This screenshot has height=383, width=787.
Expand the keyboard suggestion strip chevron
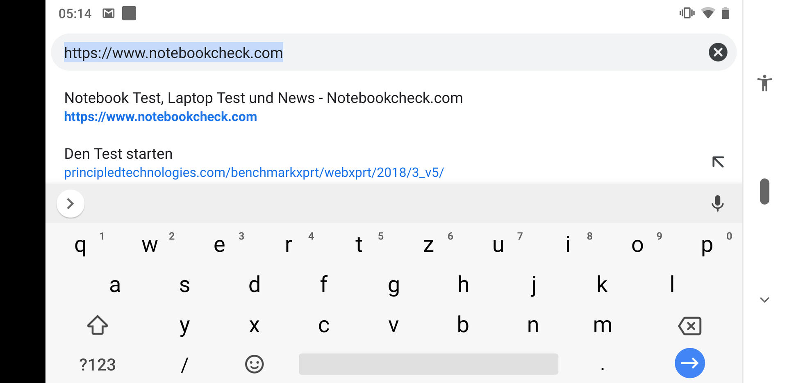[71, 203]
